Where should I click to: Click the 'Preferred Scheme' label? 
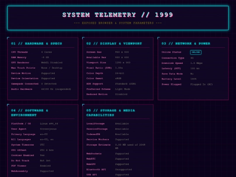point(98,89)
